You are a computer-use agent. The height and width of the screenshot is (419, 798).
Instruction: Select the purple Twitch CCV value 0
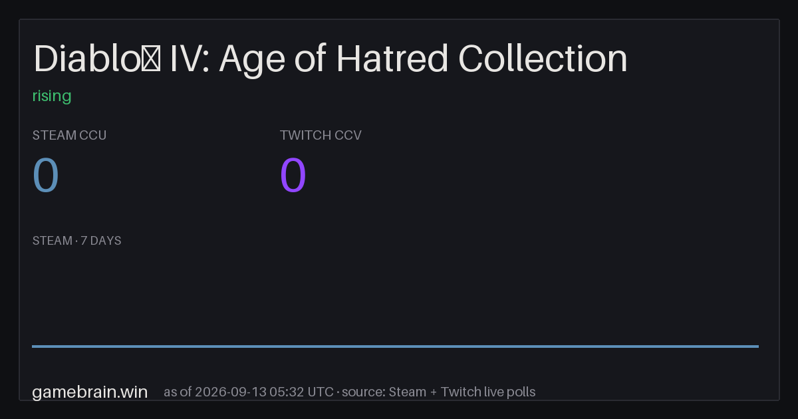pos(293,176)
